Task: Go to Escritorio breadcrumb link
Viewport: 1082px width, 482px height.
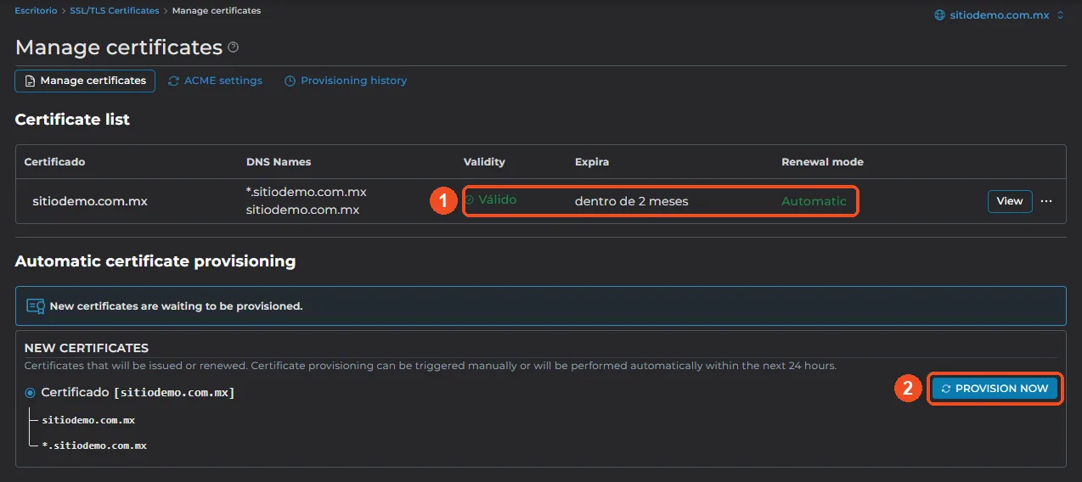Action: (37, 11)
